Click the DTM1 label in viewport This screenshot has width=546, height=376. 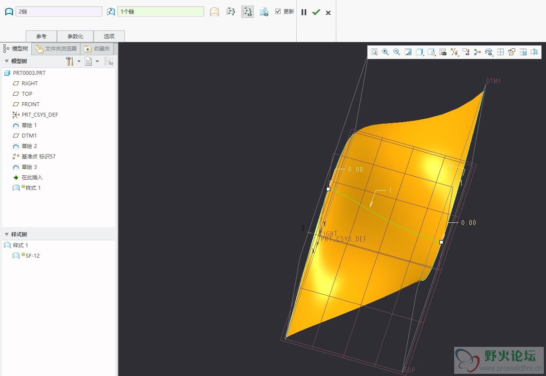[x=493, y=81]
